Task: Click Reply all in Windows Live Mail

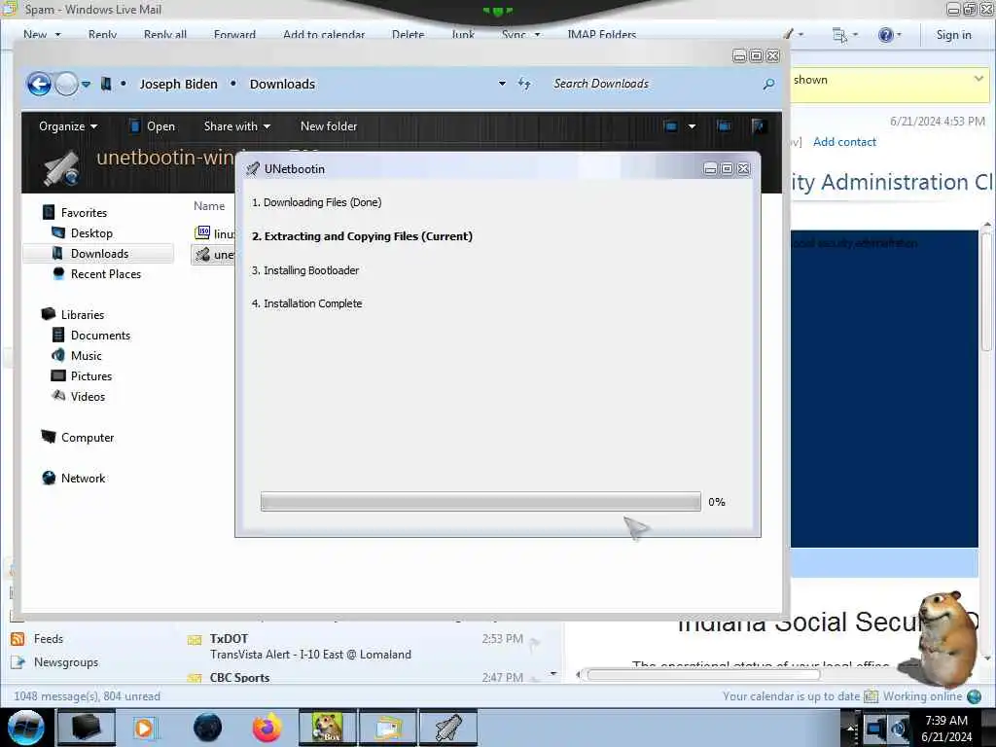Action: 165,34
